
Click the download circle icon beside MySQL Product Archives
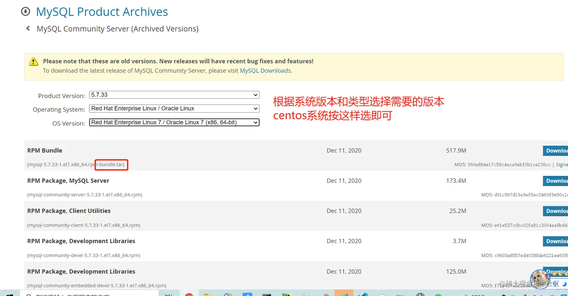pos(25,12)
